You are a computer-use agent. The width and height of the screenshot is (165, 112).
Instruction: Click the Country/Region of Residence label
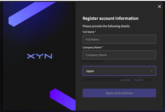pos(92,61)
